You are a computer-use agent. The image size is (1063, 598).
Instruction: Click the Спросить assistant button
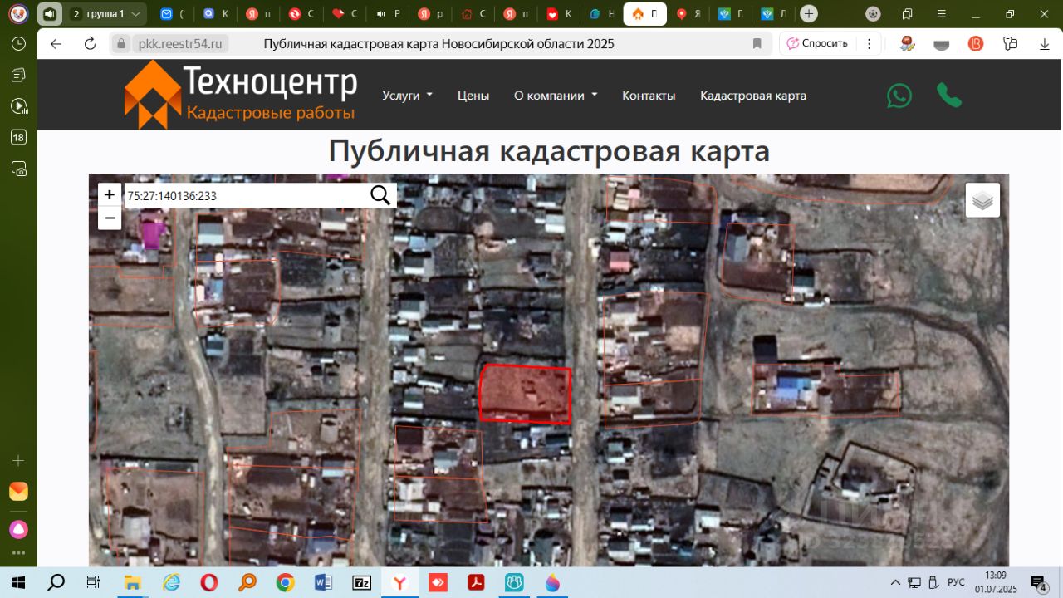[818, 43]
